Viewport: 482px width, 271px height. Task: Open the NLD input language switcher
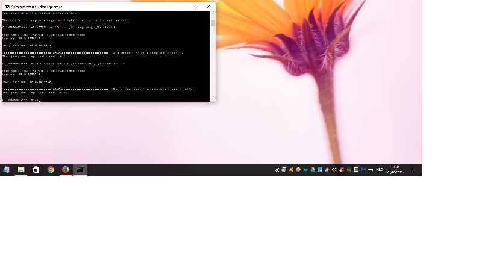380,170
